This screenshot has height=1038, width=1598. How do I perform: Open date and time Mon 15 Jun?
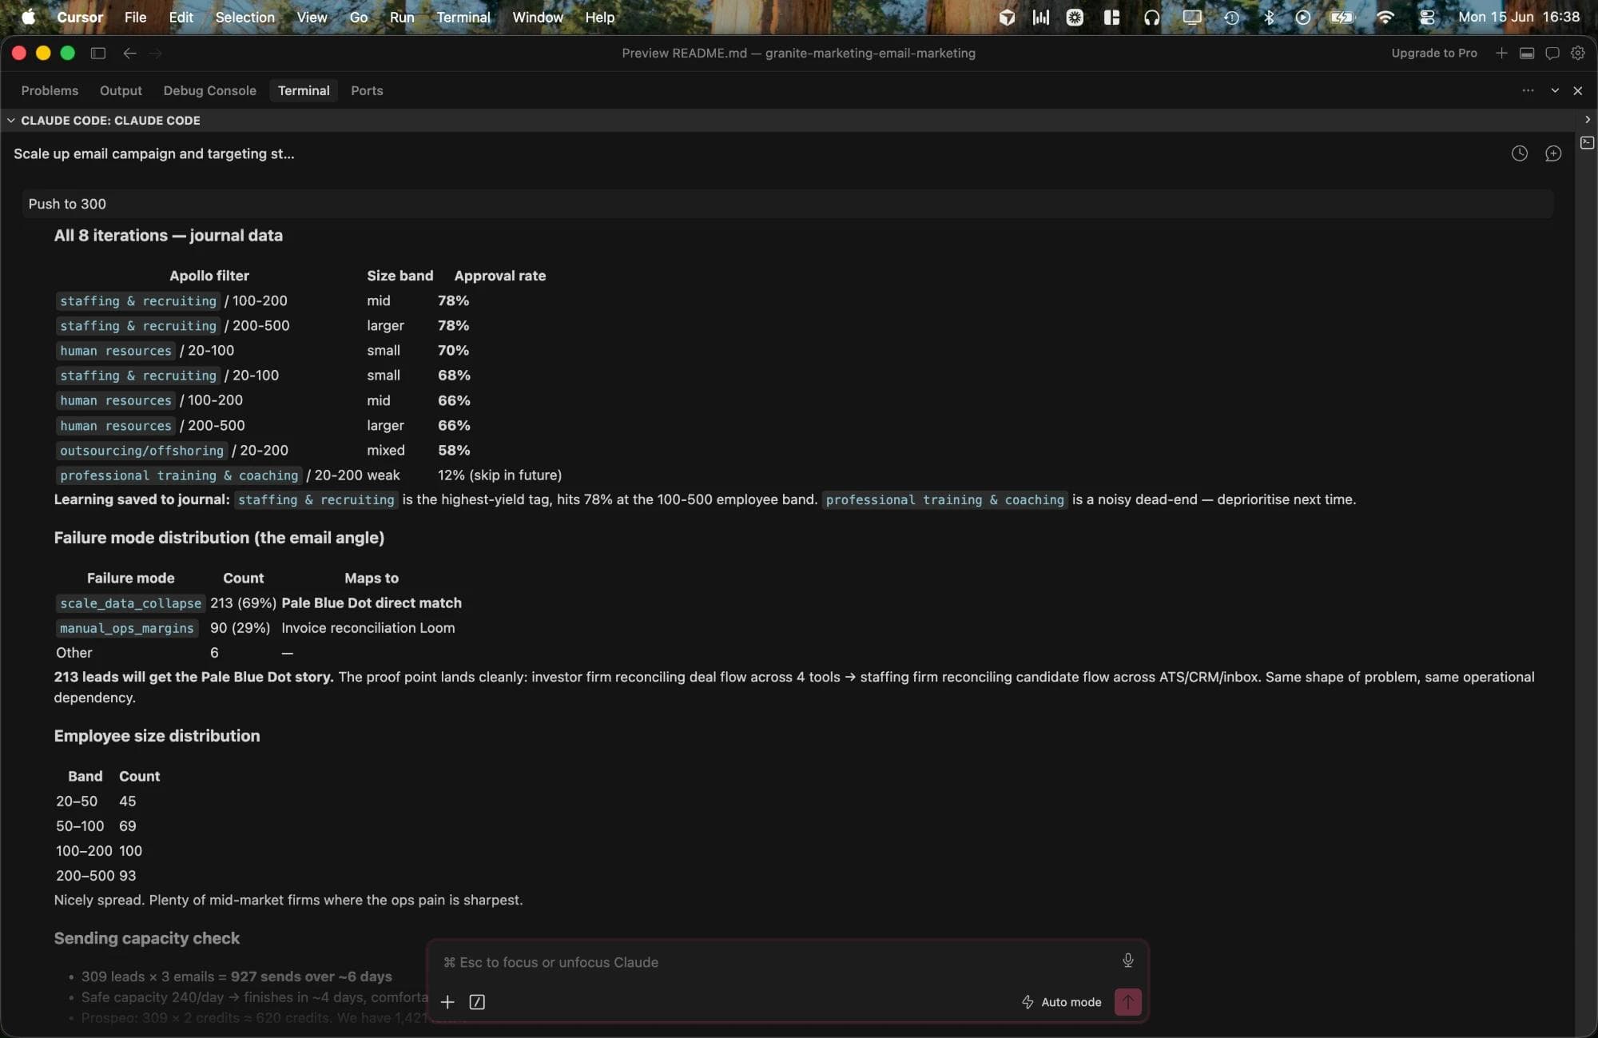(1518, 17)
